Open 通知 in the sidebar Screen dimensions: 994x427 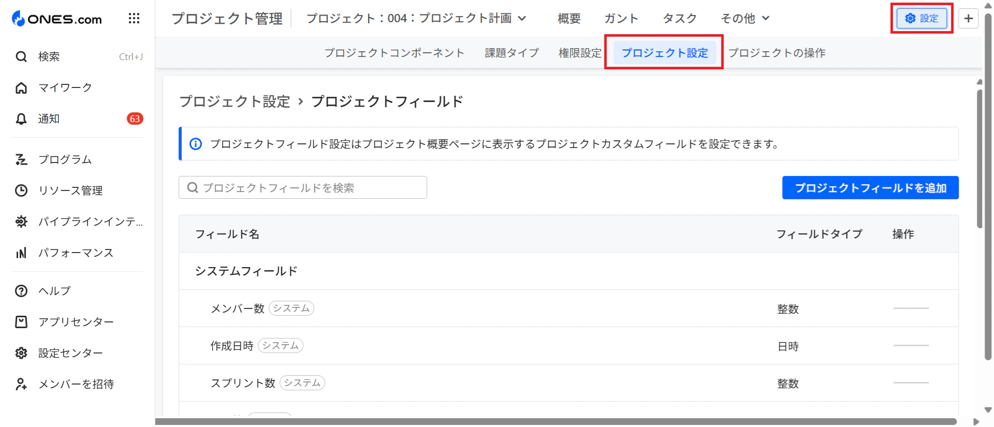click(49, 119)
